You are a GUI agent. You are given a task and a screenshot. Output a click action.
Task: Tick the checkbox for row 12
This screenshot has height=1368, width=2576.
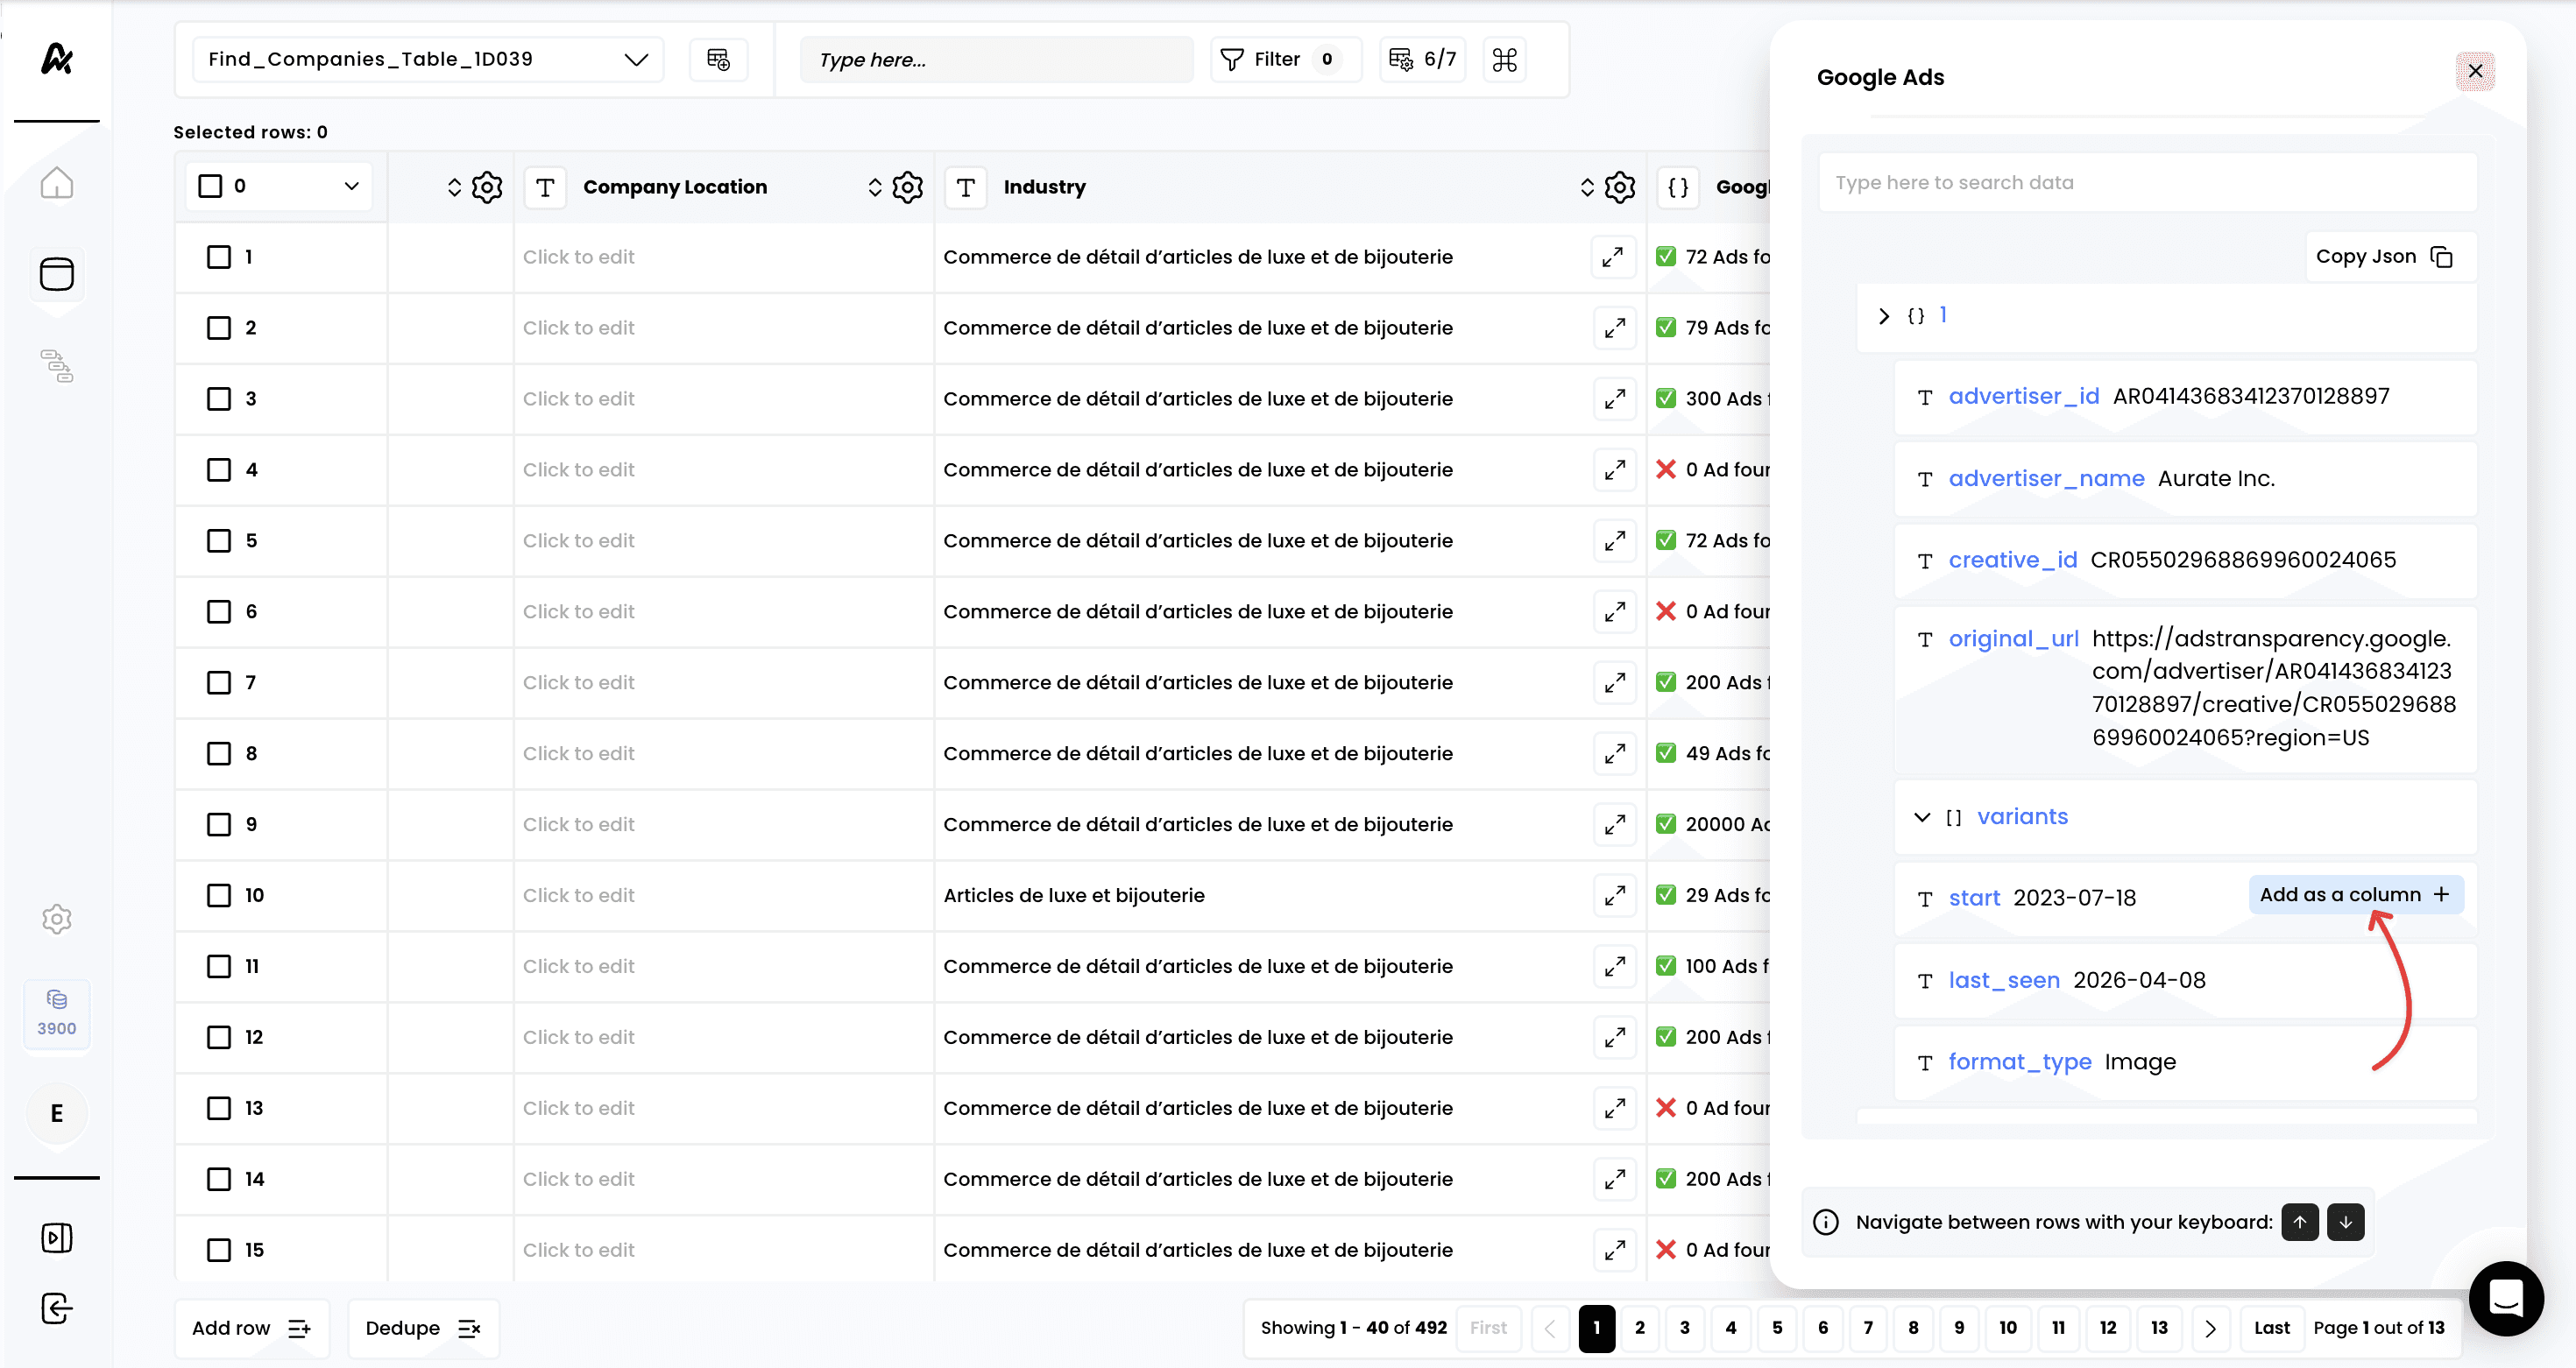point(218,1037)
